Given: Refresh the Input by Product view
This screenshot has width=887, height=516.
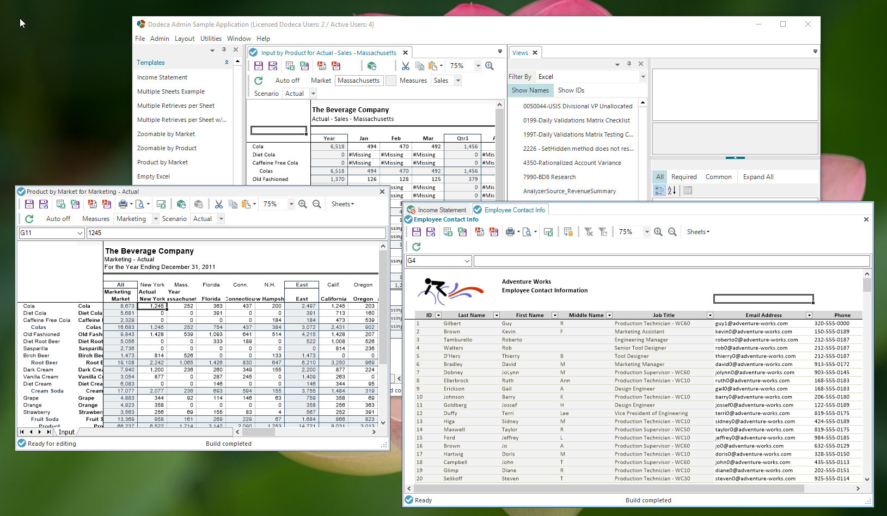Looking at the screenshot, I should [259, 81].
